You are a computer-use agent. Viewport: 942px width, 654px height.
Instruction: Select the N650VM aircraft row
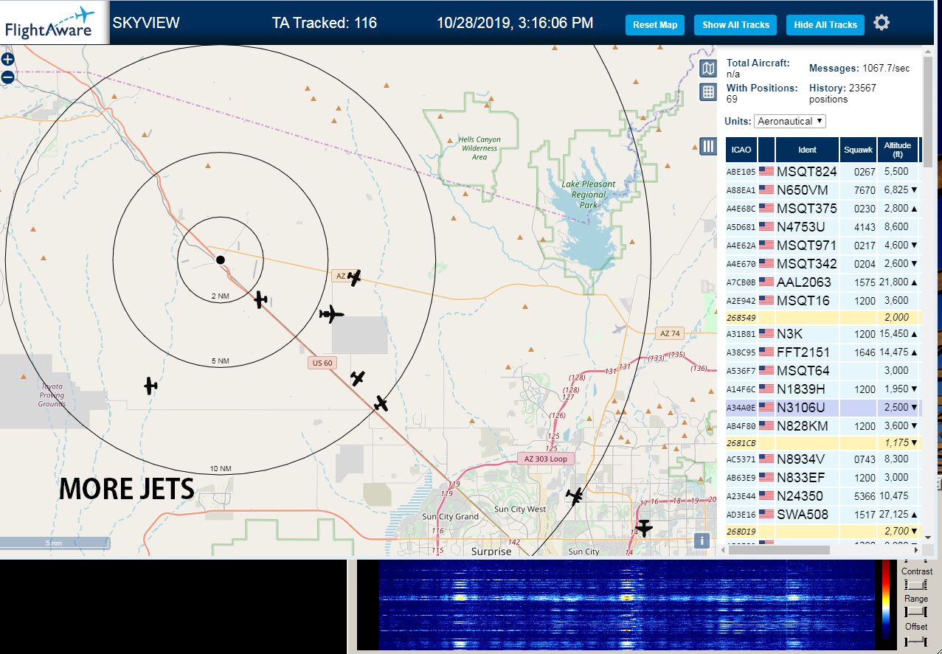pos(823,190)
